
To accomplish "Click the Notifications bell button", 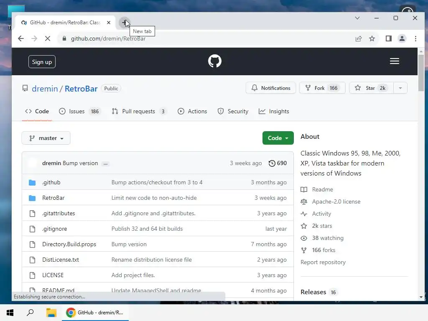I will pyautogui.click(x=270, y=88).
